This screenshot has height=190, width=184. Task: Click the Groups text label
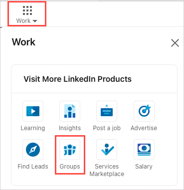coord(70,167)
